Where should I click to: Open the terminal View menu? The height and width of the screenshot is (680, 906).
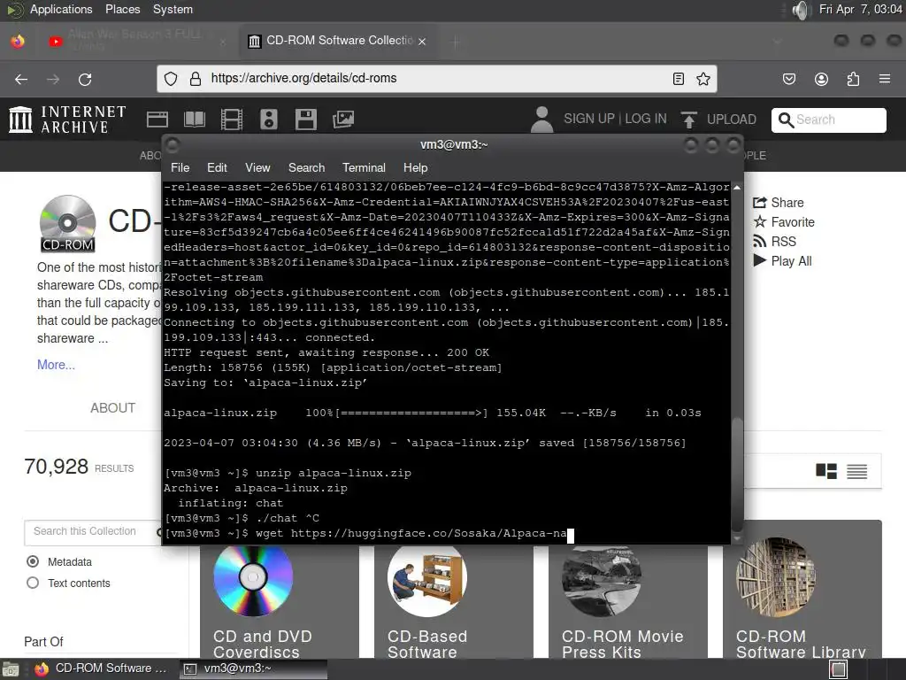(x=257, y=167)
